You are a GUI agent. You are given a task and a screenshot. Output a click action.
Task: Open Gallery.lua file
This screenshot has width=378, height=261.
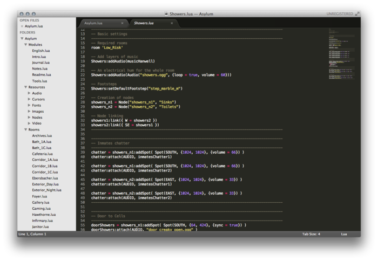point(40,203)
